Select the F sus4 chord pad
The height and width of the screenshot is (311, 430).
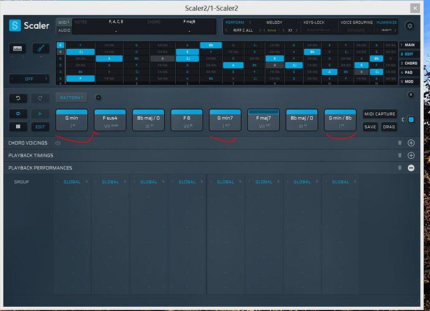(x=110, y=120)
